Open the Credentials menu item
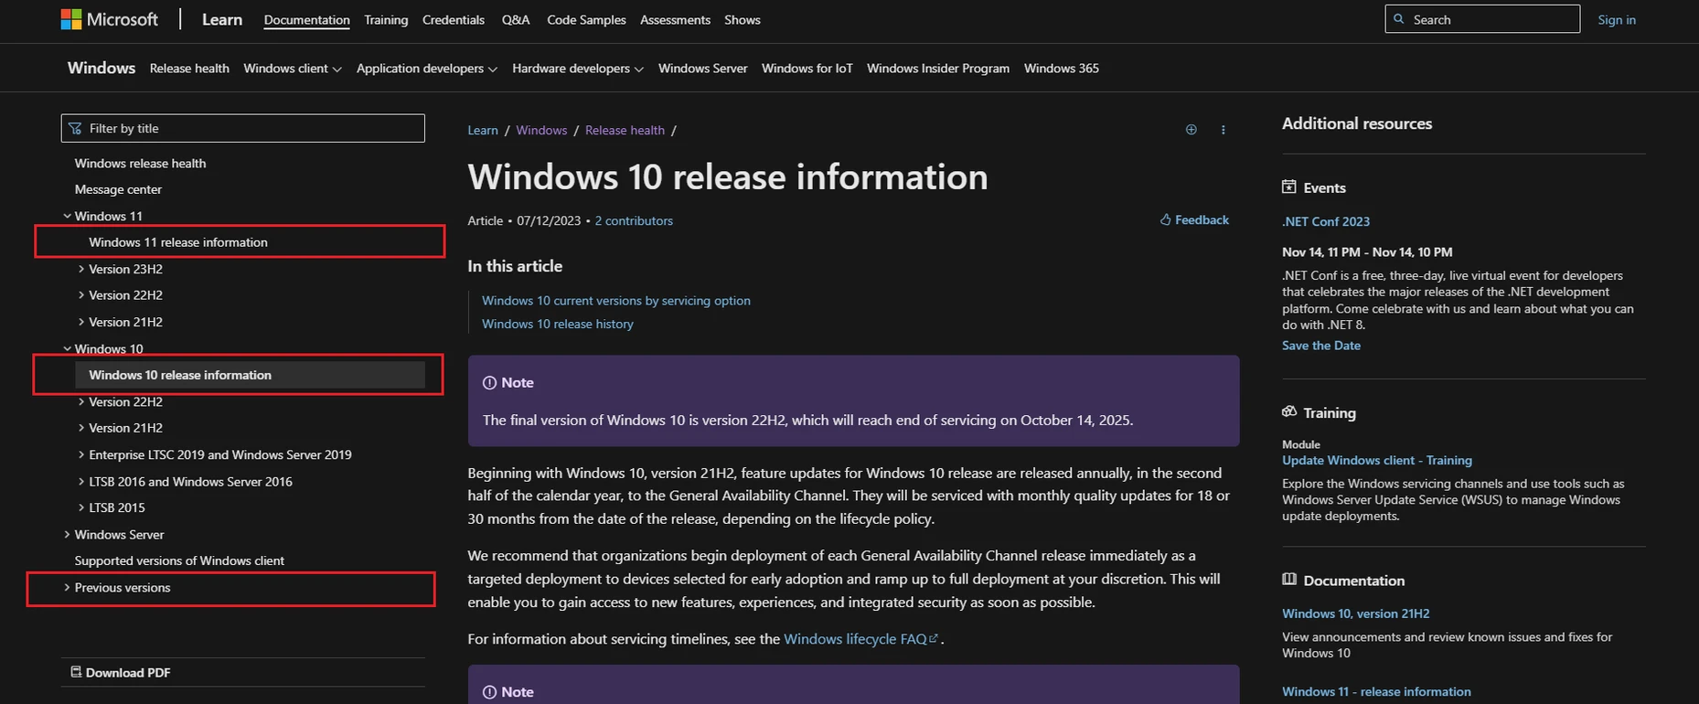This screenshot has width=1699, height=704. [454, 20]
